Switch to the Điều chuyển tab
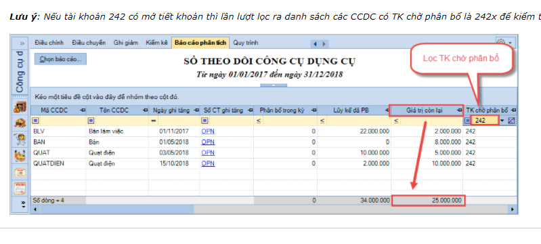541x244 pixels. click(89, 43)
